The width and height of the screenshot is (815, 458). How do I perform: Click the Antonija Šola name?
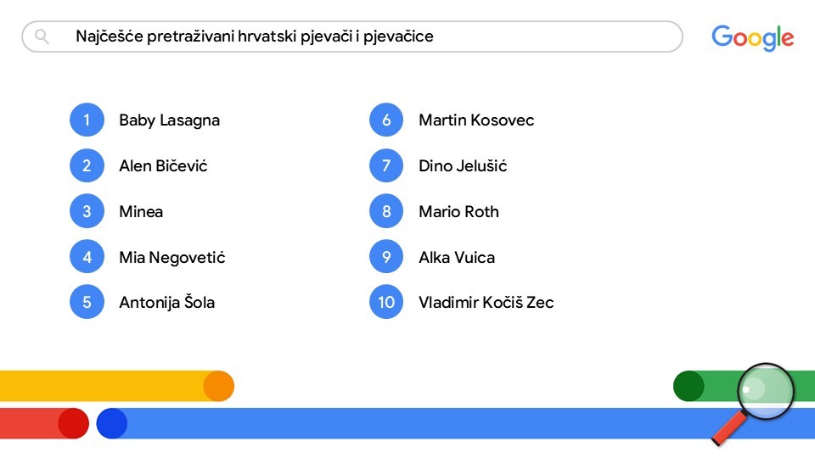pyautogui.click(x=167, y=302)
